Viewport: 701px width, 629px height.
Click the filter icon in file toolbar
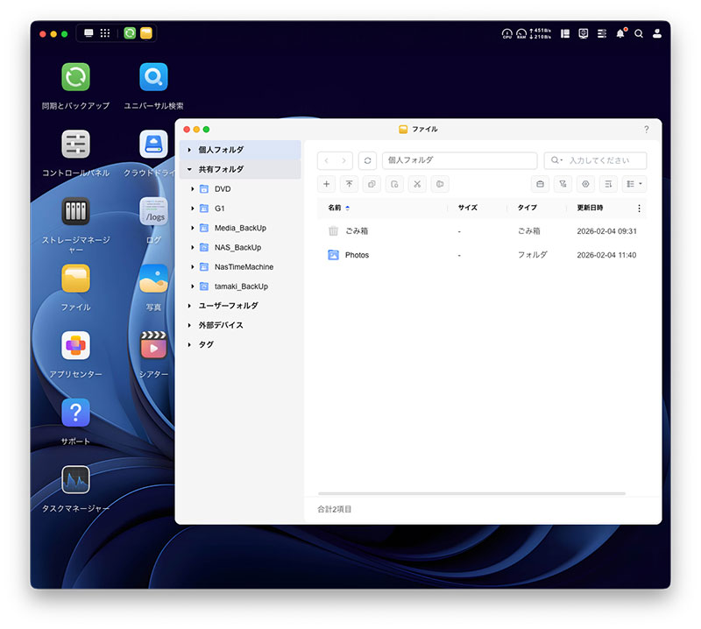coord(563,184)
